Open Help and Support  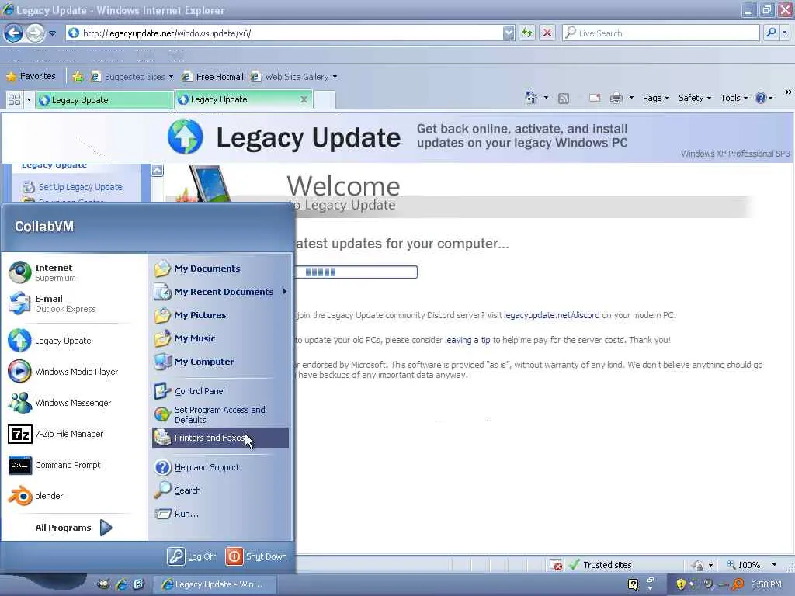click(221, 467)
